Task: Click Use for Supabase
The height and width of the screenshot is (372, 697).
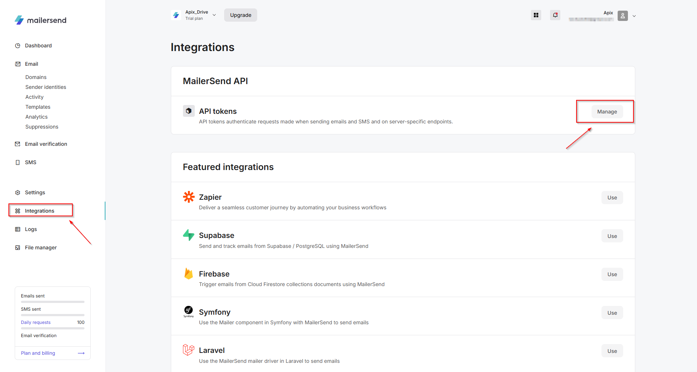Action: (612, 236)
